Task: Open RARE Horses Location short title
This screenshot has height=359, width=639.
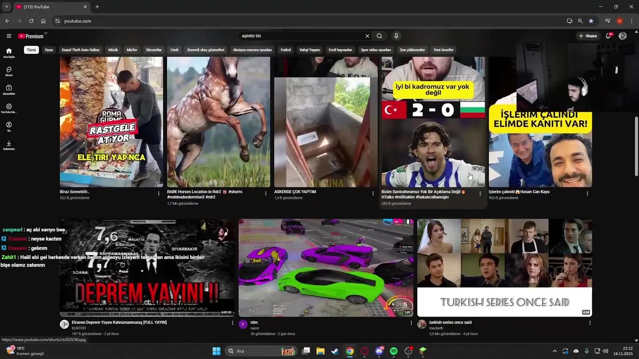Action: coord(205,194)
